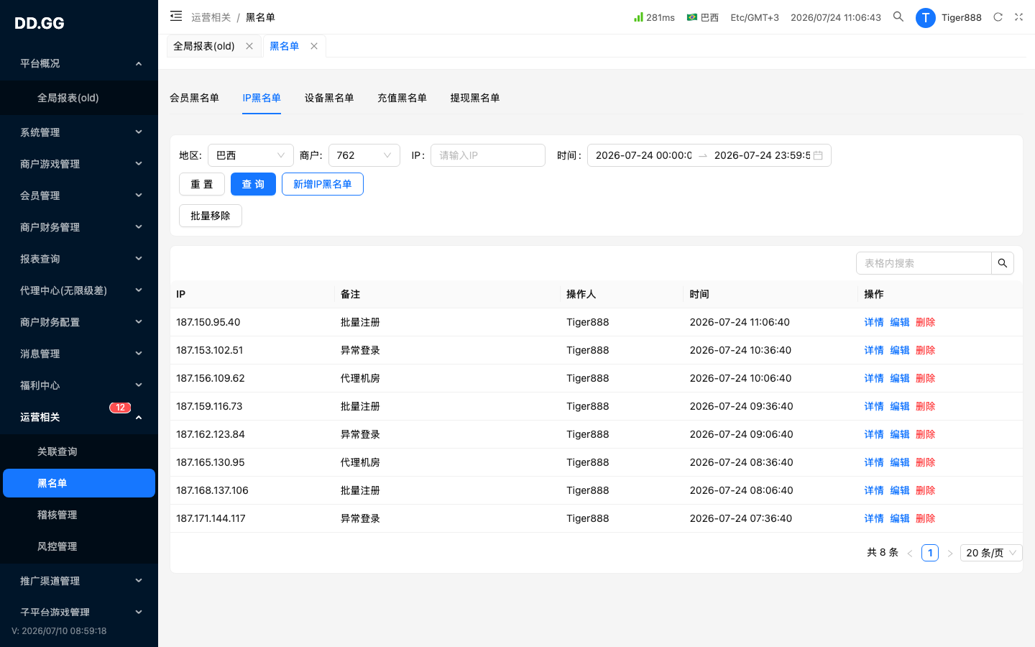
Task: Click the 重置 button
Action: (x=202, y=184)
